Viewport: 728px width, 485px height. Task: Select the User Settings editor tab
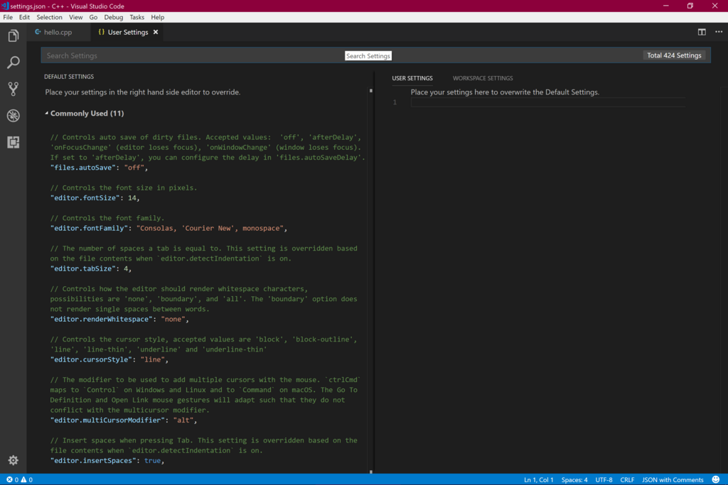click(128, 32)
